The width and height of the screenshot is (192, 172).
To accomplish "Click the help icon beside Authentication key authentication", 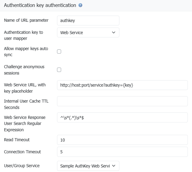I will click(80, 5).
